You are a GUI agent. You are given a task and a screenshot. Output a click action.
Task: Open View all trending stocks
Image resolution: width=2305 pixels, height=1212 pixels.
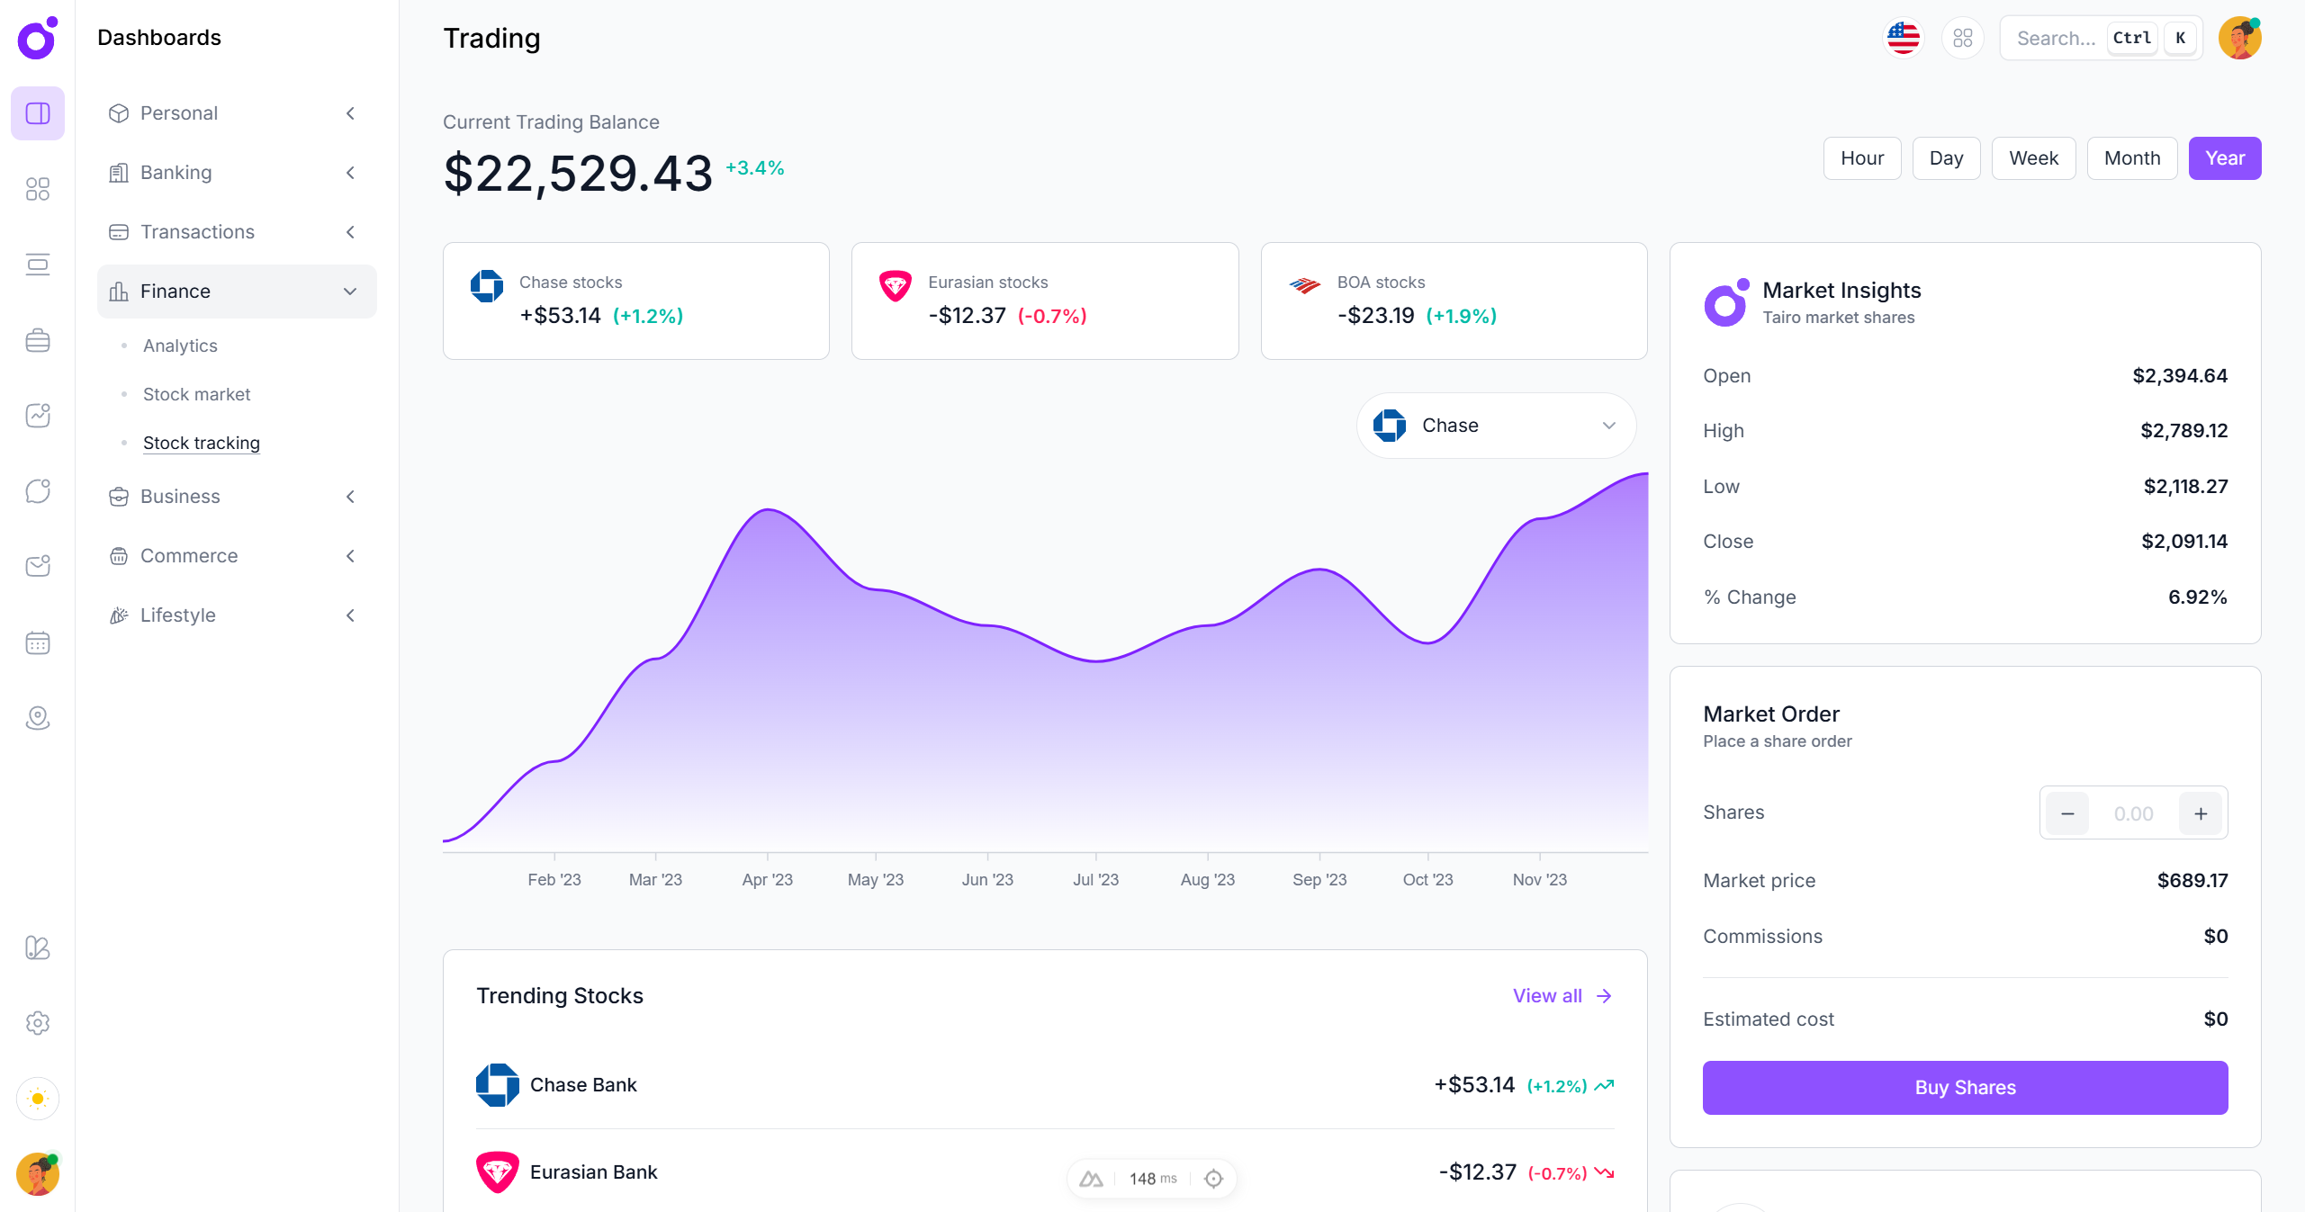tap(1561, 996)
